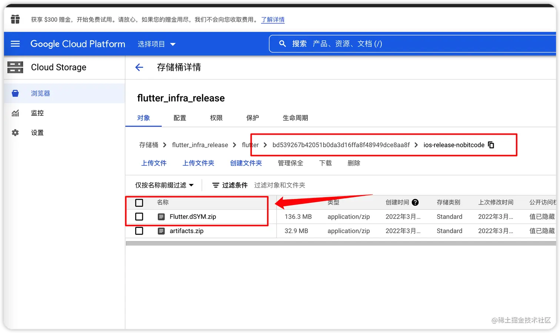Click the 下载 button
This screenshot has height=333, width=560.
326,163
